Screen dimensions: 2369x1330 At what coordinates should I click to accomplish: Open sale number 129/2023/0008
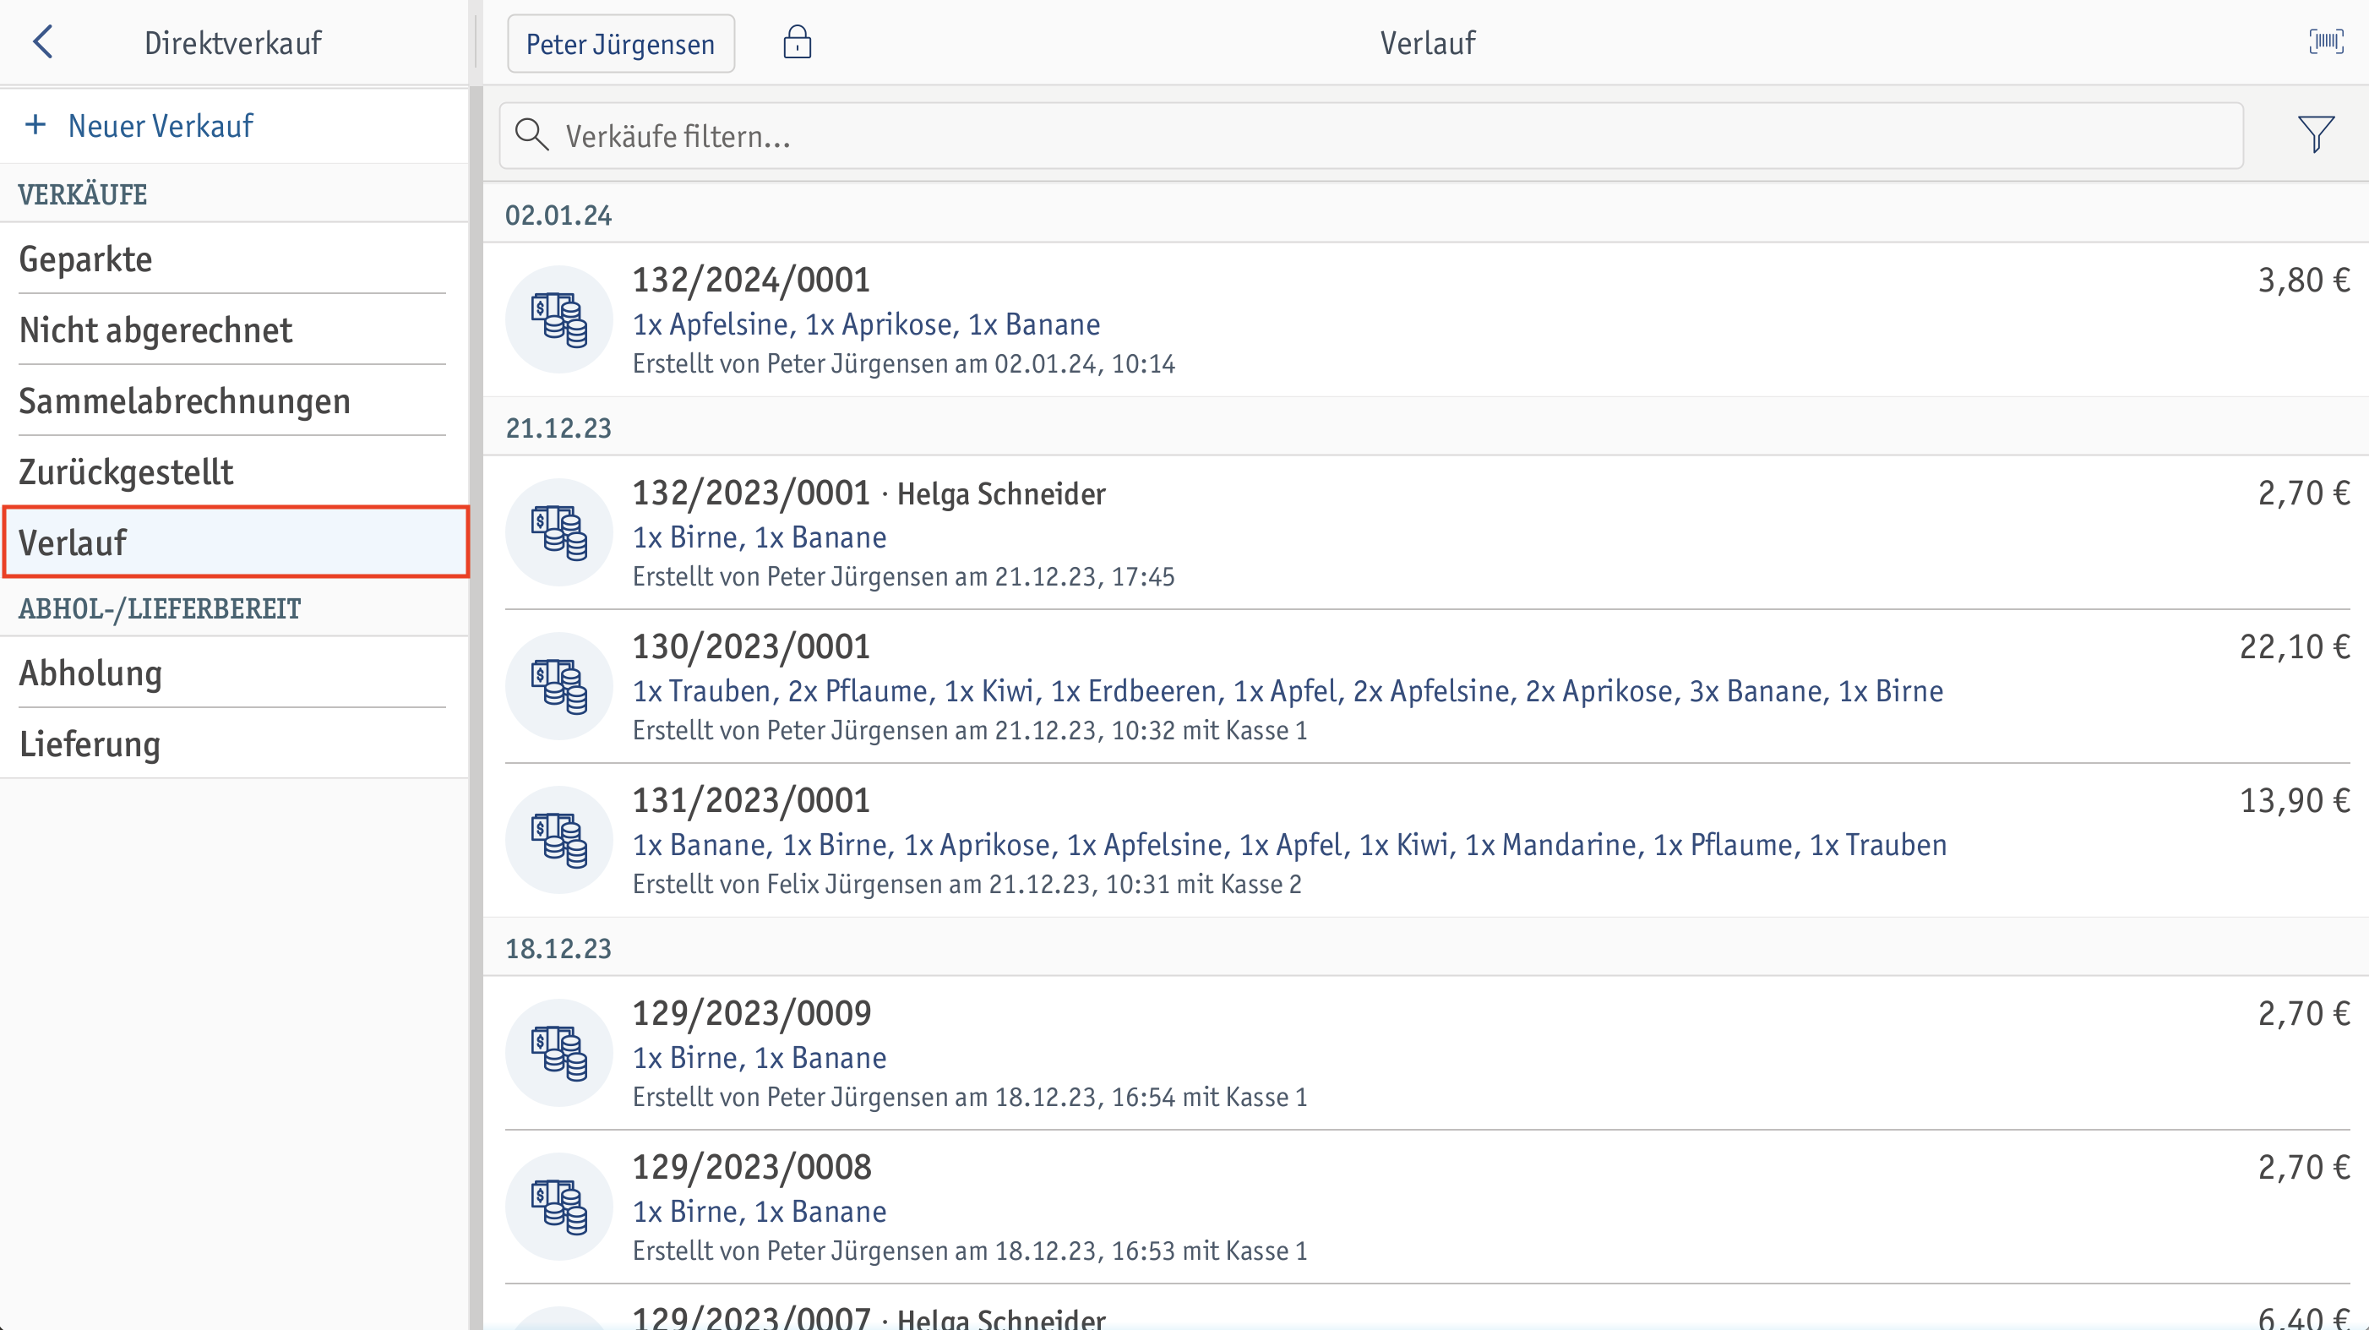[1426, 1207]
